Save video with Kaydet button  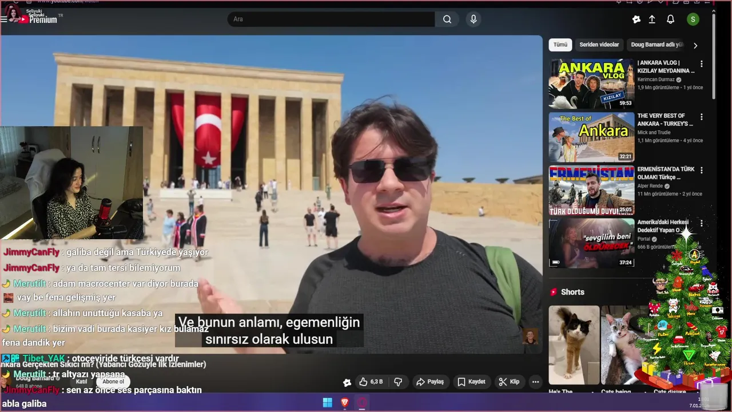[x=471, y=382]
